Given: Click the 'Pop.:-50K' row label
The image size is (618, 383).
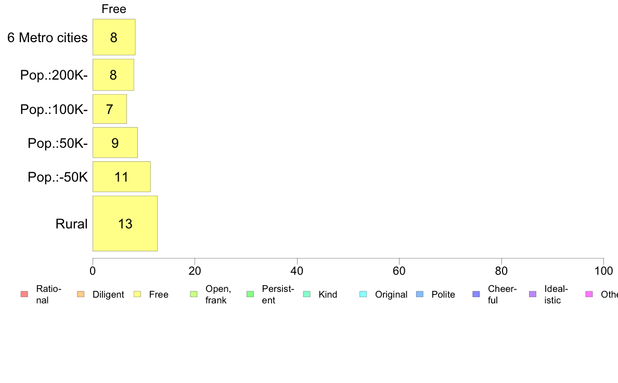Looking at the screenshot, I should click(58, 177).
